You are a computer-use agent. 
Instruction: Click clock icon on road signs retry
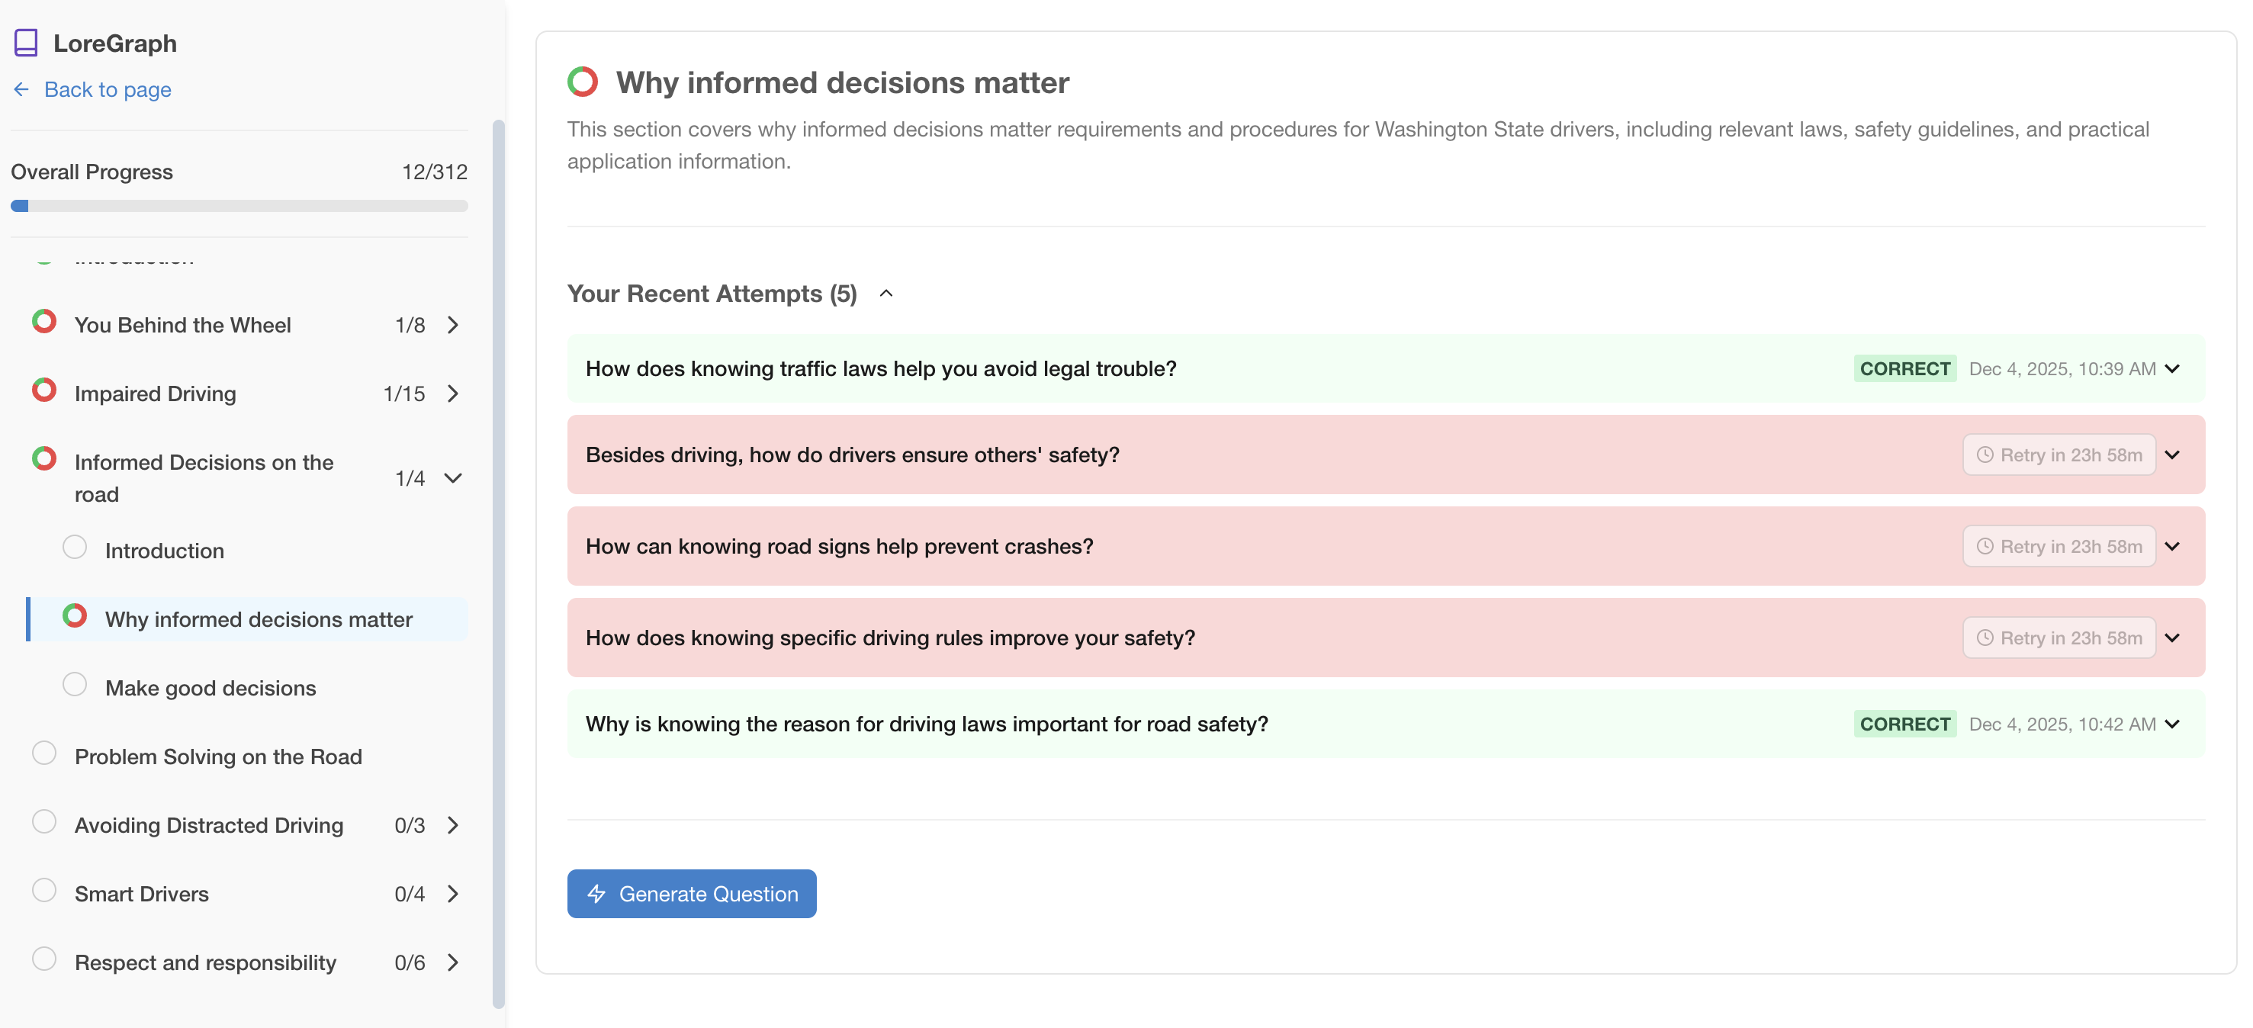[x=1985, y=546]
